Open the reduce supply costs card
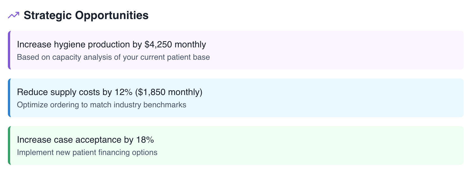 pos(236,98)
